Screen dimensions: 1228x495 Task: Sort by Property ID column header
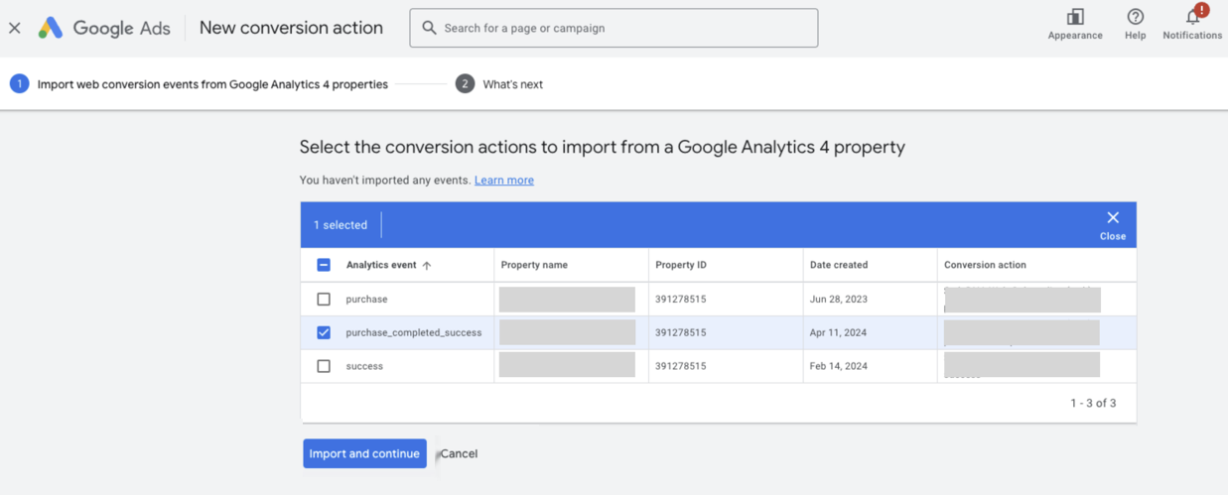[681, 265]
